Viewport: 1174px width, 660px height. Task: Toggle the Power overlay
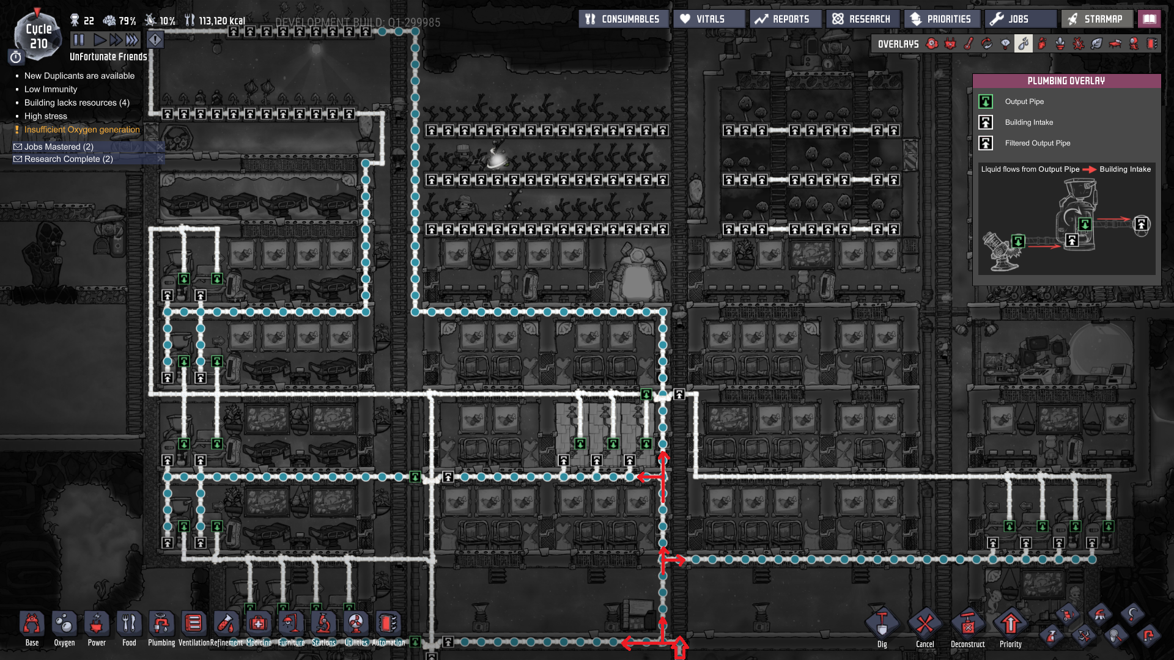coord(950,44)
